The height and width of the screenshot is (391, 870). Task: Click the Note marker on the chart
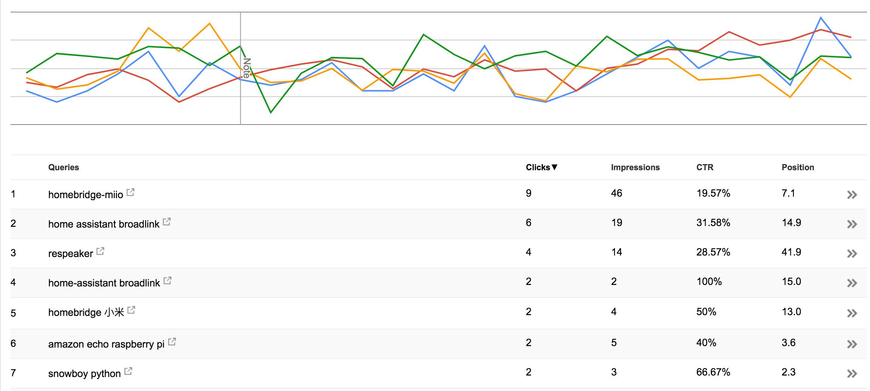point(246,68)
